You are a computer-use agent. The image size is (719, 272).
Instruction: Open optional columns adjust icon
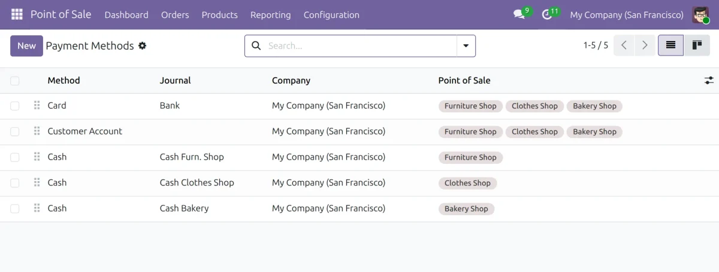point(709,80)
